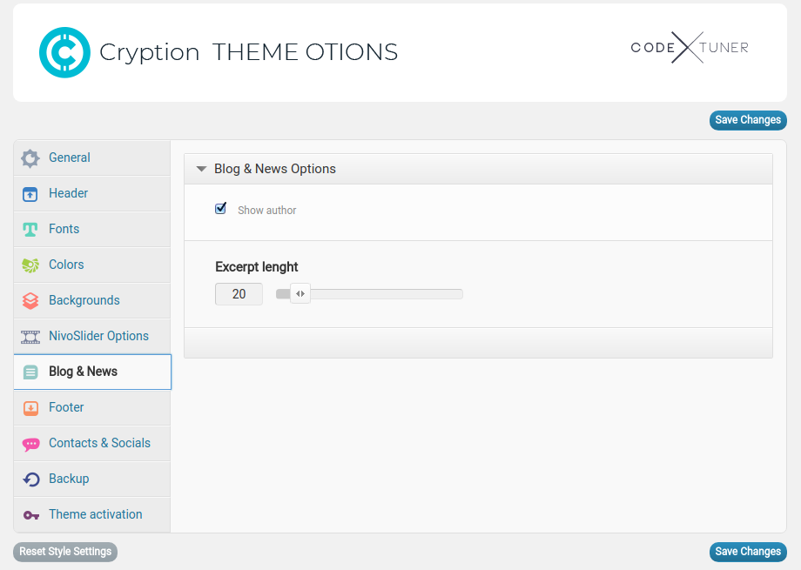
Task: Click the Theme activation key icon
Action: pos(30,515)
